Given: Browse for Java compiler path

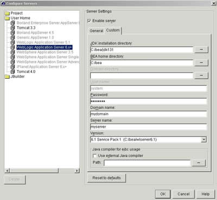Looking at the screenshot, I should tap(199, 163).
